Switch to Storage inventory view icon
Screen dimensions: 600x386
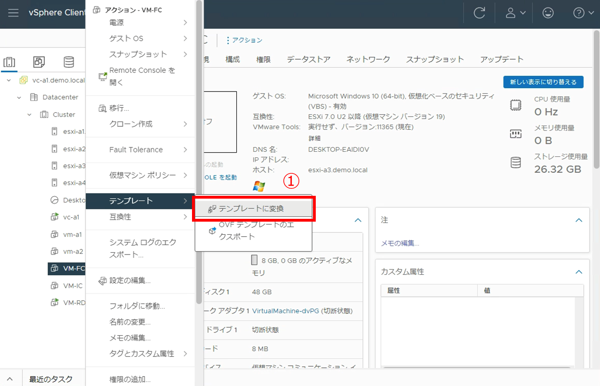(x=69, y=62)
